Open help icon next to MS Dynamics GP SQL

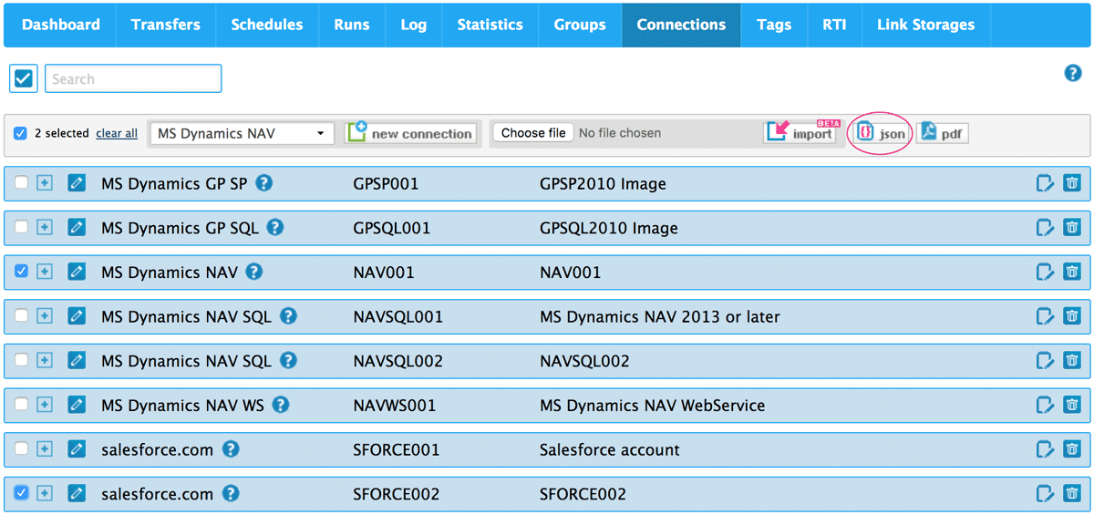(275, 228)
